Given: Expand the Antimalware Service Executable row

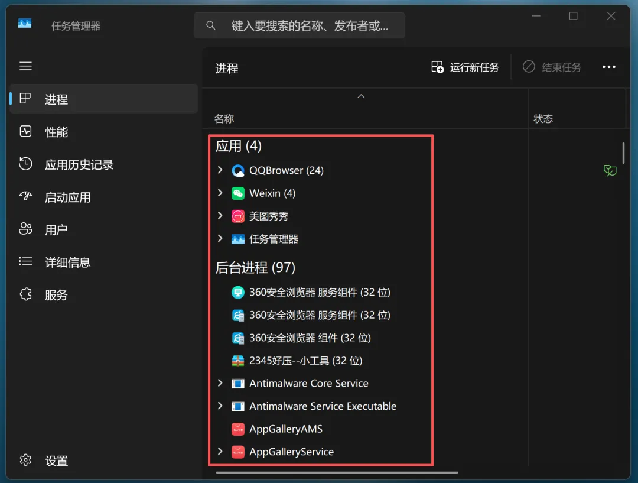Looking at the screenshot, I should [220, 406].
